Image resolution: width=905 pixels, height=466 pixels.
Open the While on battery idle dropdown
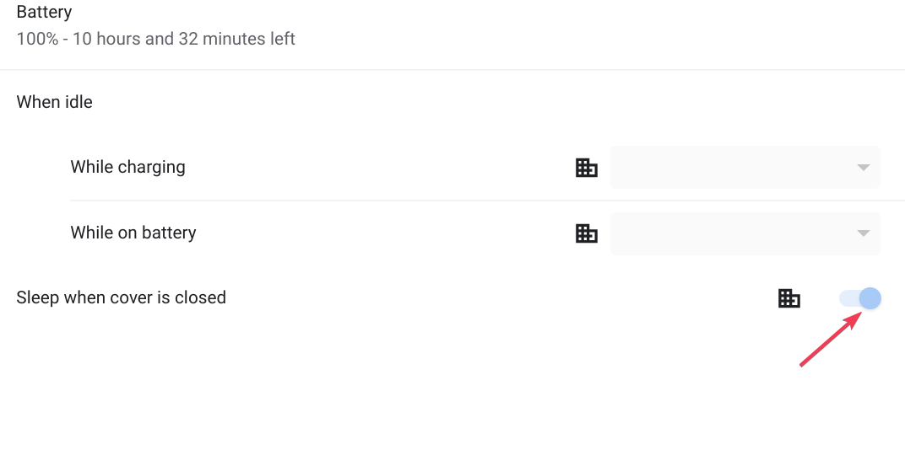pos(745,233)
